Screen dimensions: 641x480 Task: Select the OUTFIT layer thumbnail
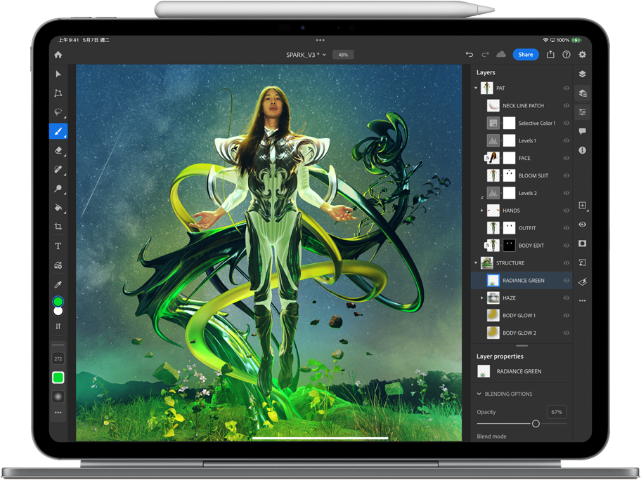click(493, 228)
